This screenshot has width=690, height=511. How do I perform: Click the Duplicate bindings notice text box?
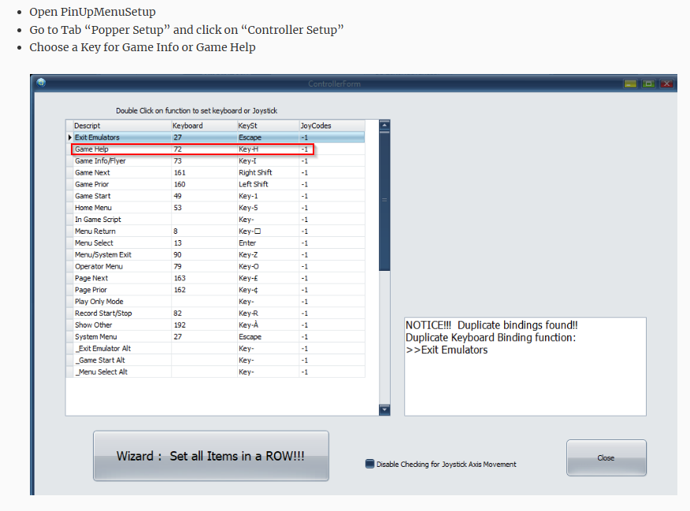point(525,366)
